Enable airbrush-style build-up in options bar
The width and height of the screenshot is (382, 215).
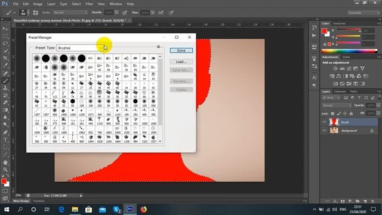pos(161,13)
